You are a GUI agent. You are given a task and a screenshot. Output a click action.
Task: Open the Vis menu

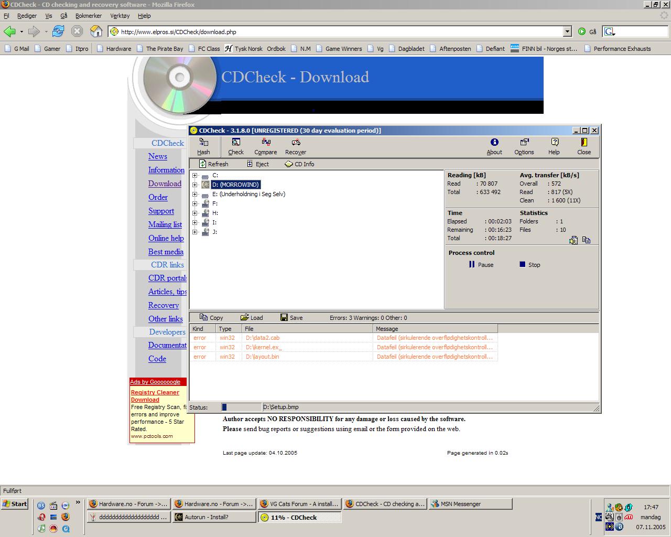click(49, 16)
